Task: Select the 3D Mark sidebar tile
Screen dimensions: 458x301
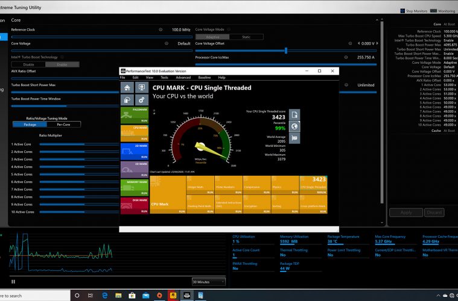Action: (x=135, y=170)
